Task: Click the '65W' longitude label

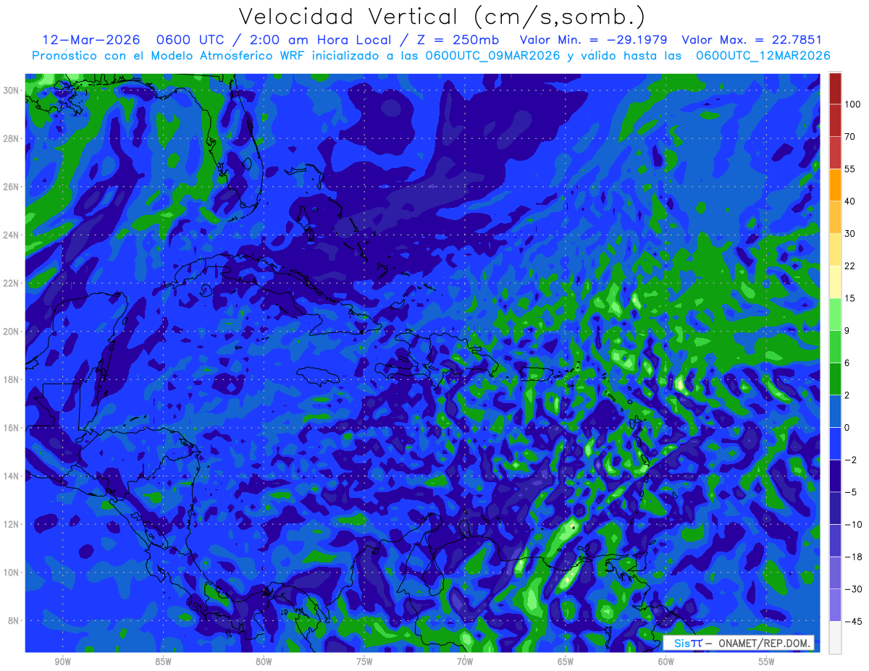Action: [566, 662]
